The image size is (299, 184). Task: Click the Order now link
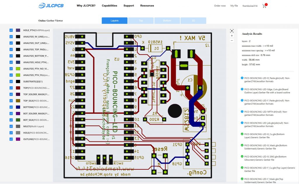220,6
